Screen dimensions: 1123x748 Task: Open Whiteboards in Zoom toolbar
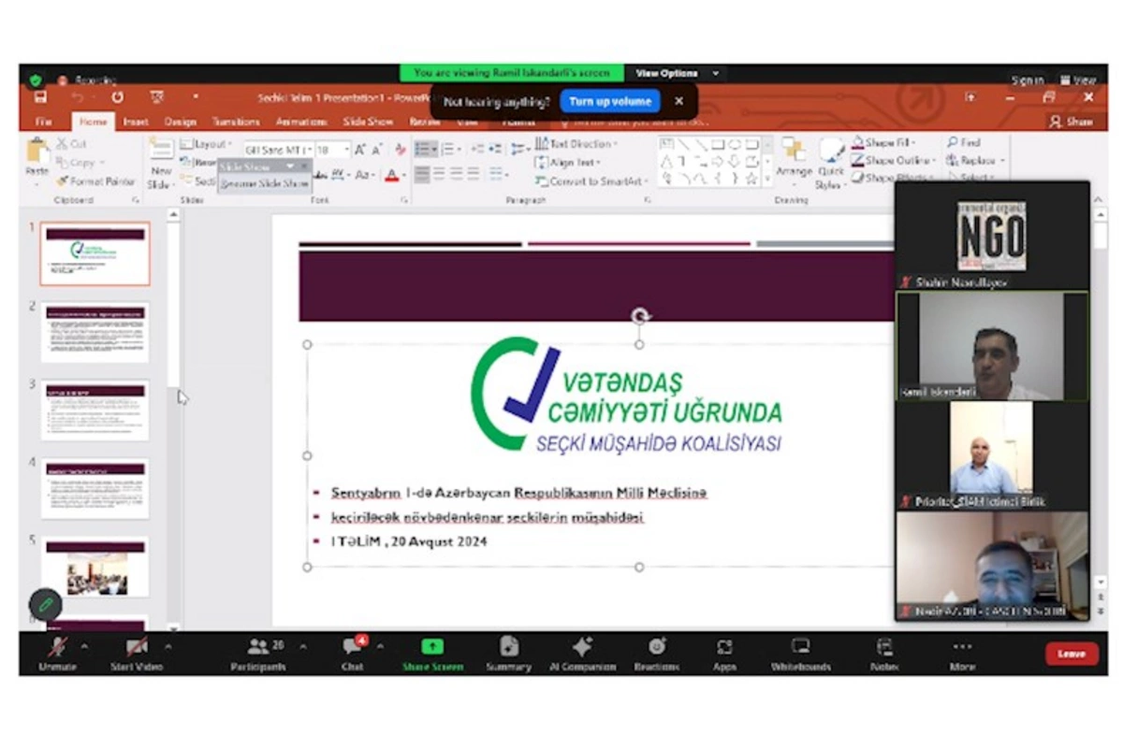800,653
